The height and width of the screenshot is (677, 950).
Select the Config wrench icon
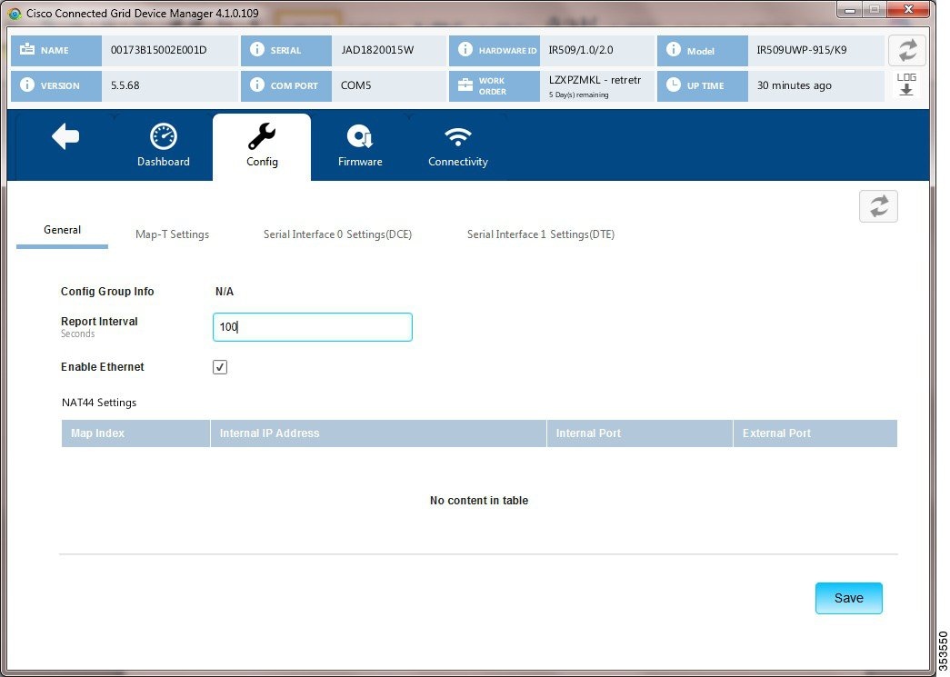coord(262,136)
